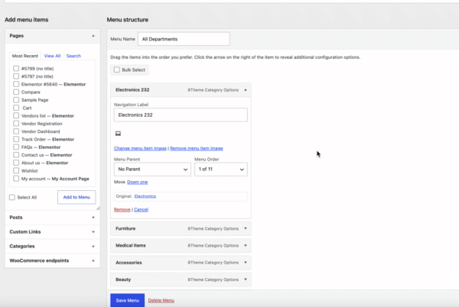Check the #5799 (no title) page
Viewport: 459px width, 307px height.
16,69
